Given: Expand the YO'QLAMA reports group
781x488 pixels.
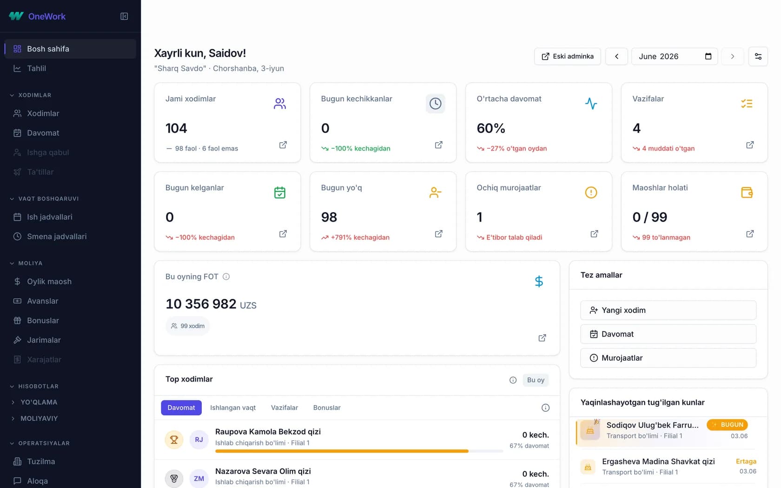Looking at the screenshot, I should coord(34,402).
